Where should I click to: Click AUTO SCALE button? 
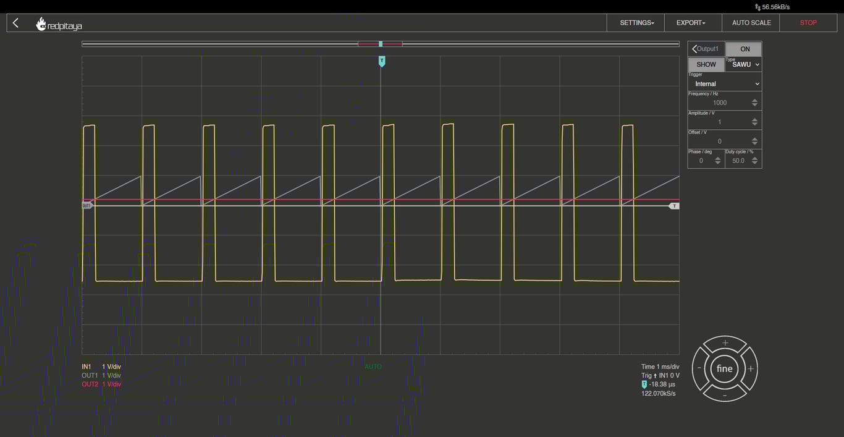(751, 23)
